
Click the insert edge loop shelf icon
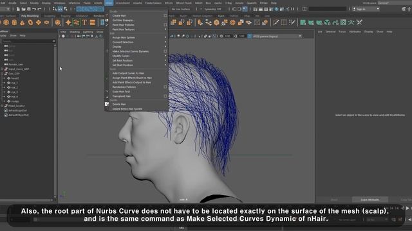click(x=284, y=22)
